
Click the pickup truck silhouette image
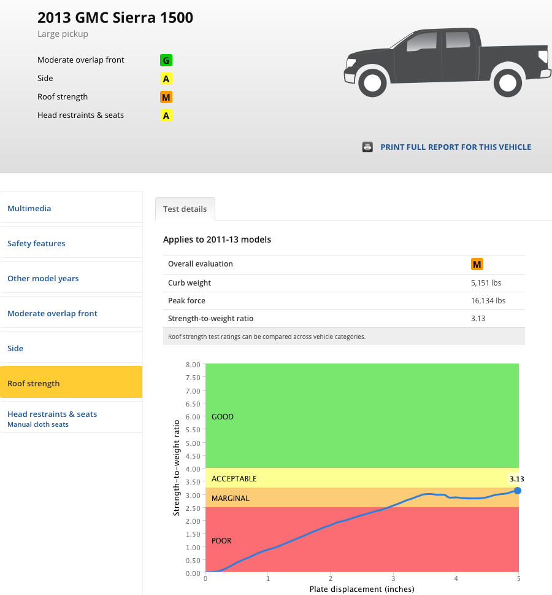pos(447,62)
